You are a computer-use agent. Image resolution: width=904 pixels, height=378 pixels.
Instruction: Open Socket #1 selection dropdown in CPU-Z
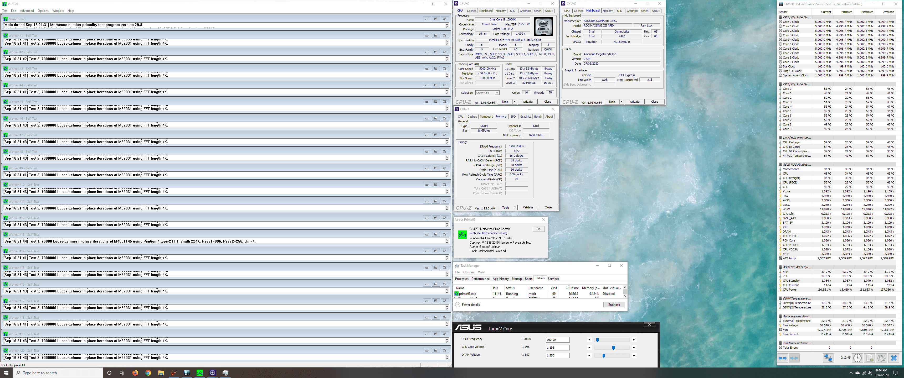(487, 93)
